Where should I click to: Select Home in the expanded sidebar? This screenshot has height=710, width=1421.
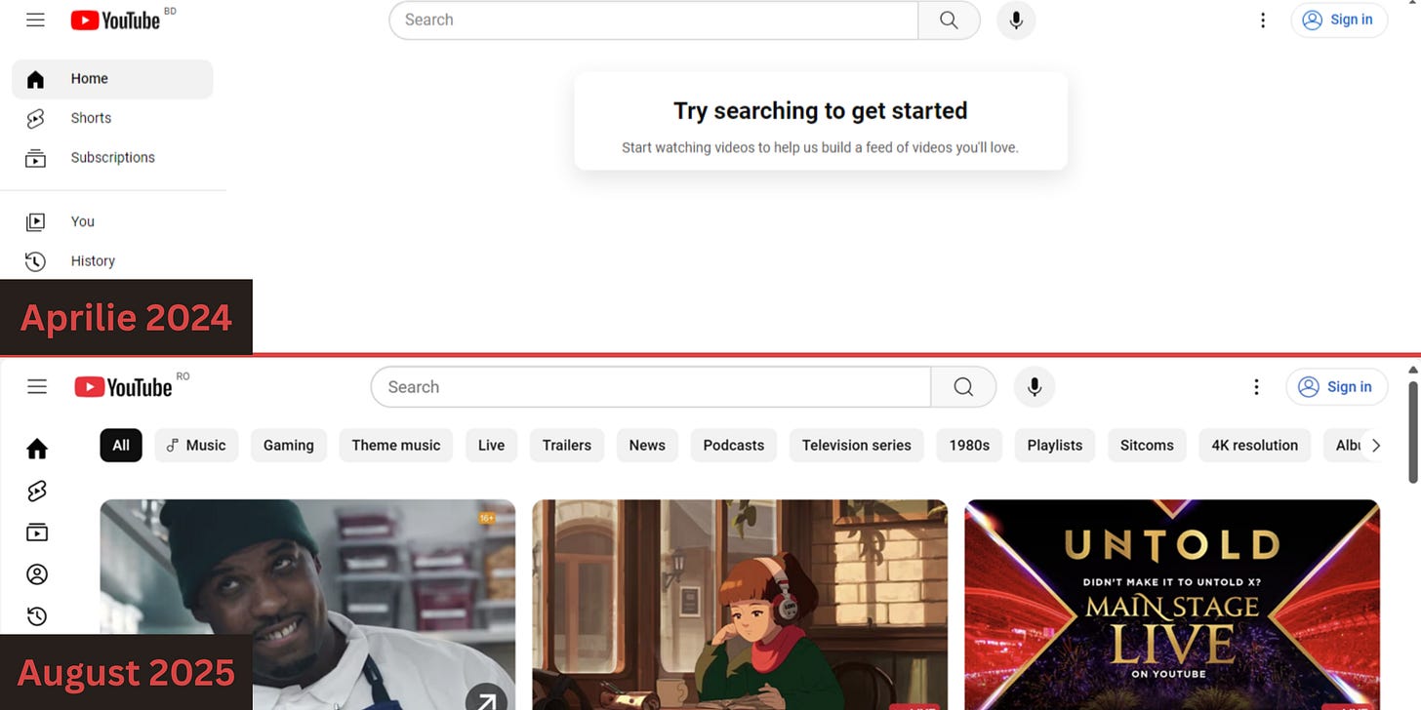click(x=112, y=79)
